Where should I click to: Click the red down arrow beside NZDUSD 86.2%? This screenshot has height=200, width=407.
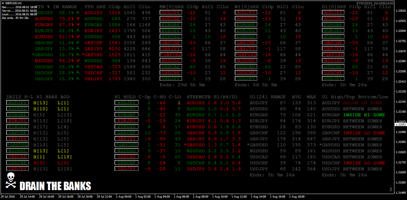click(78, 61)
